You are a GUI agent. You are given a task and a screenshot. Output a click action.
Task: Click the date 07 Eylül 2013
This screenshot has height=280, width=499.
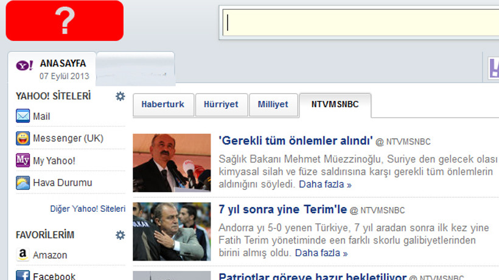tap(65, 76)
